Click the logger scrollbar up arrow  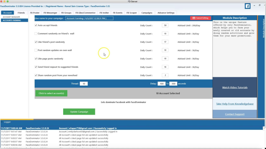click(x=264, y=128)
